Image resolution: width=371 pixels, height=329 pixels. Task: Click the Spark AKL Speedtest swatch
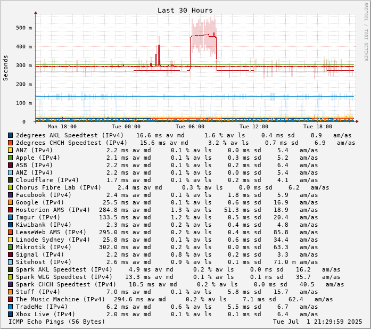11,269
